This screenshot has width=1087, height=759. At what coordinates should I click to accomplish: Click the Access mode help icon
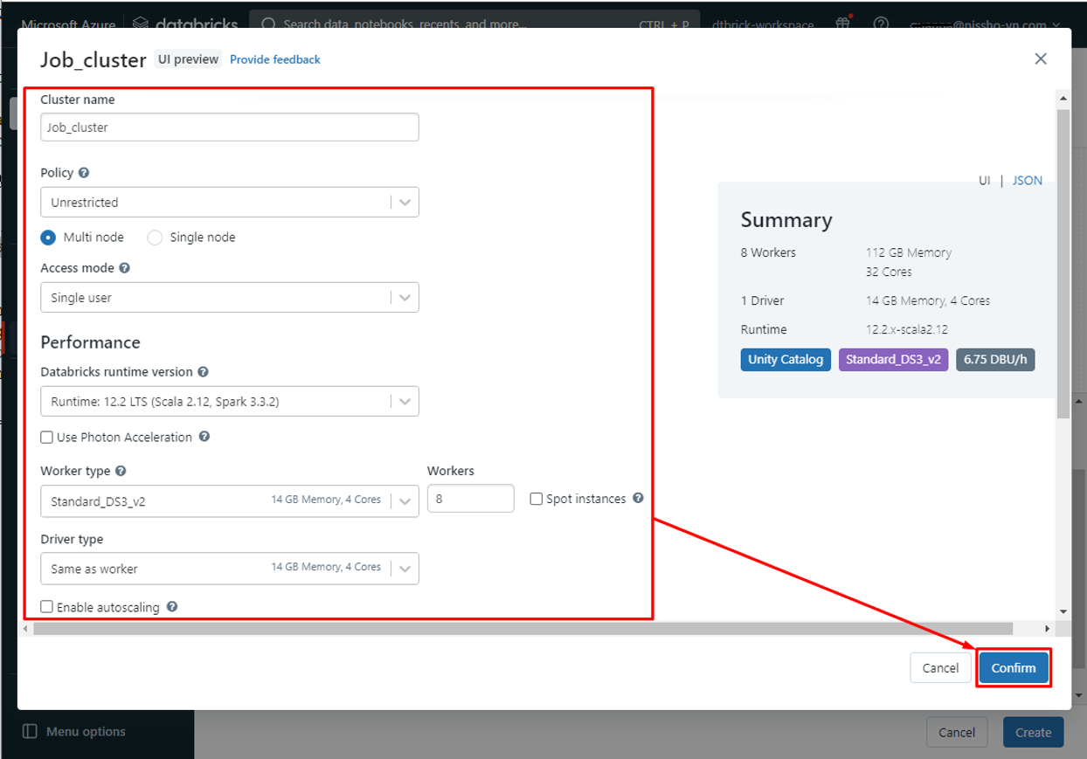click(x=124, y=268)
